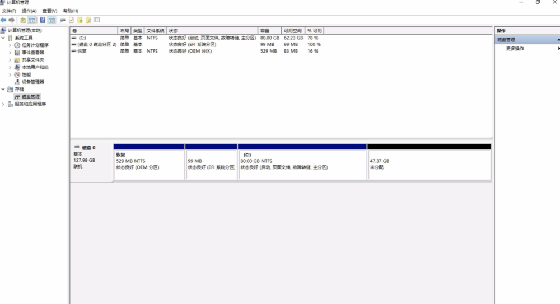Sort by the 状态 column header
Screen dimensions: 560x304
pos(212,31)
